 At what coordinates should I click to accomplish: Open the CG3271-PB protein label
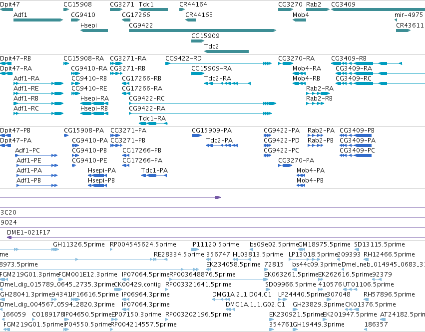128,140
